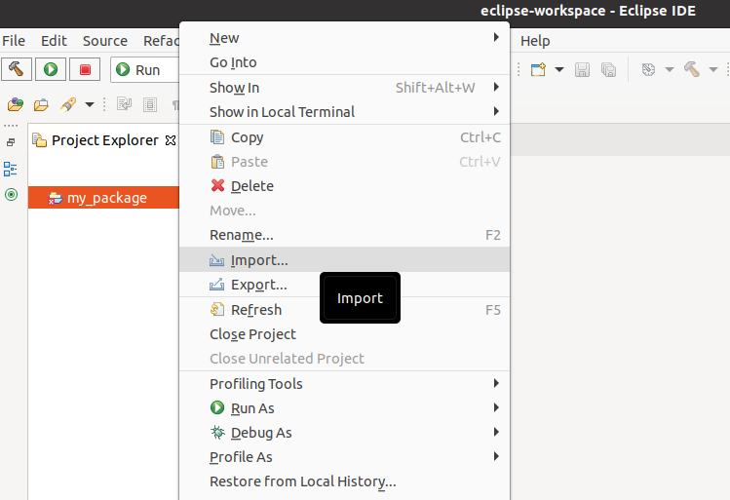Viewport: 730px width, 500px height.
Task: Click the hammer Build button in launch bar
Action: (18, 69)
